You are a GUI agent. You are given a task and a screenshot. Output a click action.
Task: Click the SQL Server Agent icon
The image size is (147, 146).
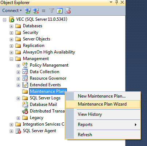[18, 131]
